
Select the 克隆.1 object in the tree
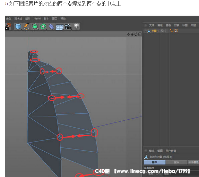coord(155,31)
